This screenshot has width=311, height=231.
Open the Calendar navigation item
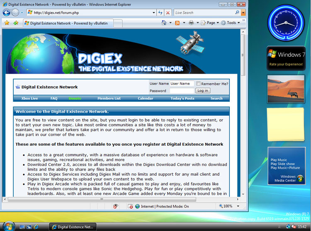(146, 99)
